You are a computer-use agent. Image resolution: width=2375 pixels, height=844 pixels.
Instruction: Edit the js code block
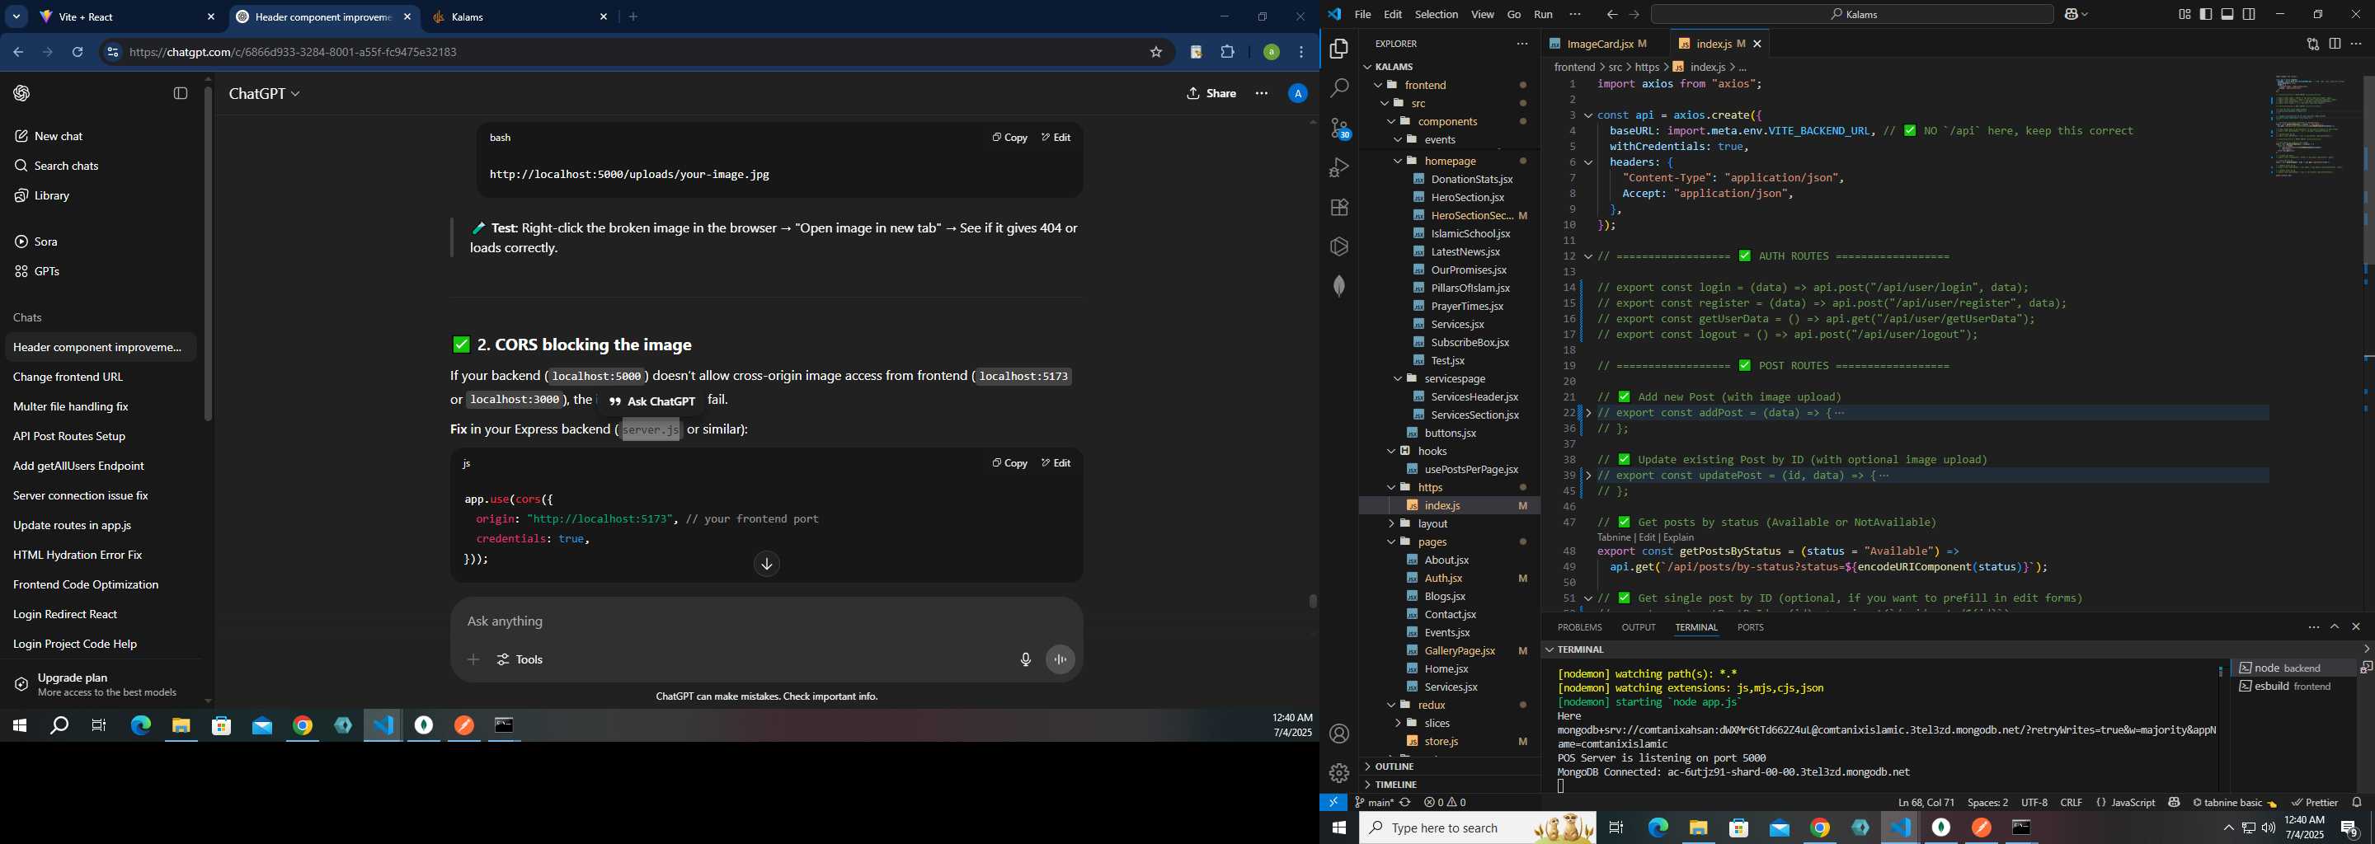[1056, 463]
